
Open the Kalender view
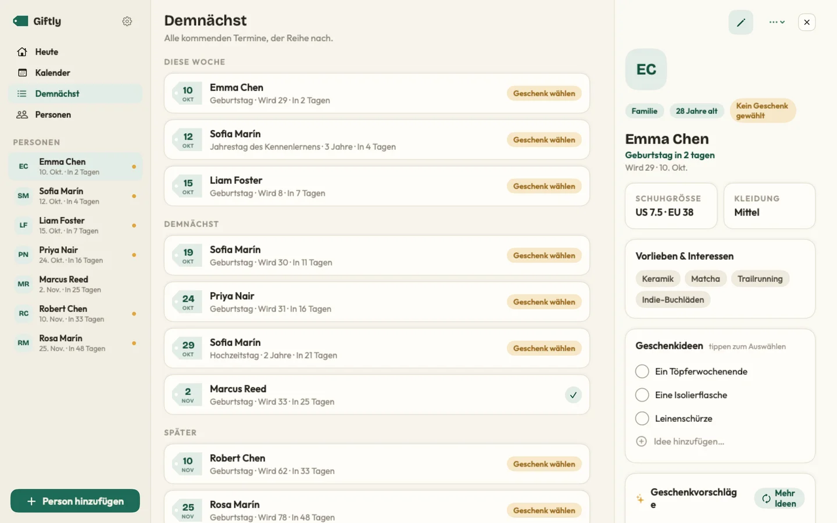tap(75, 73)
